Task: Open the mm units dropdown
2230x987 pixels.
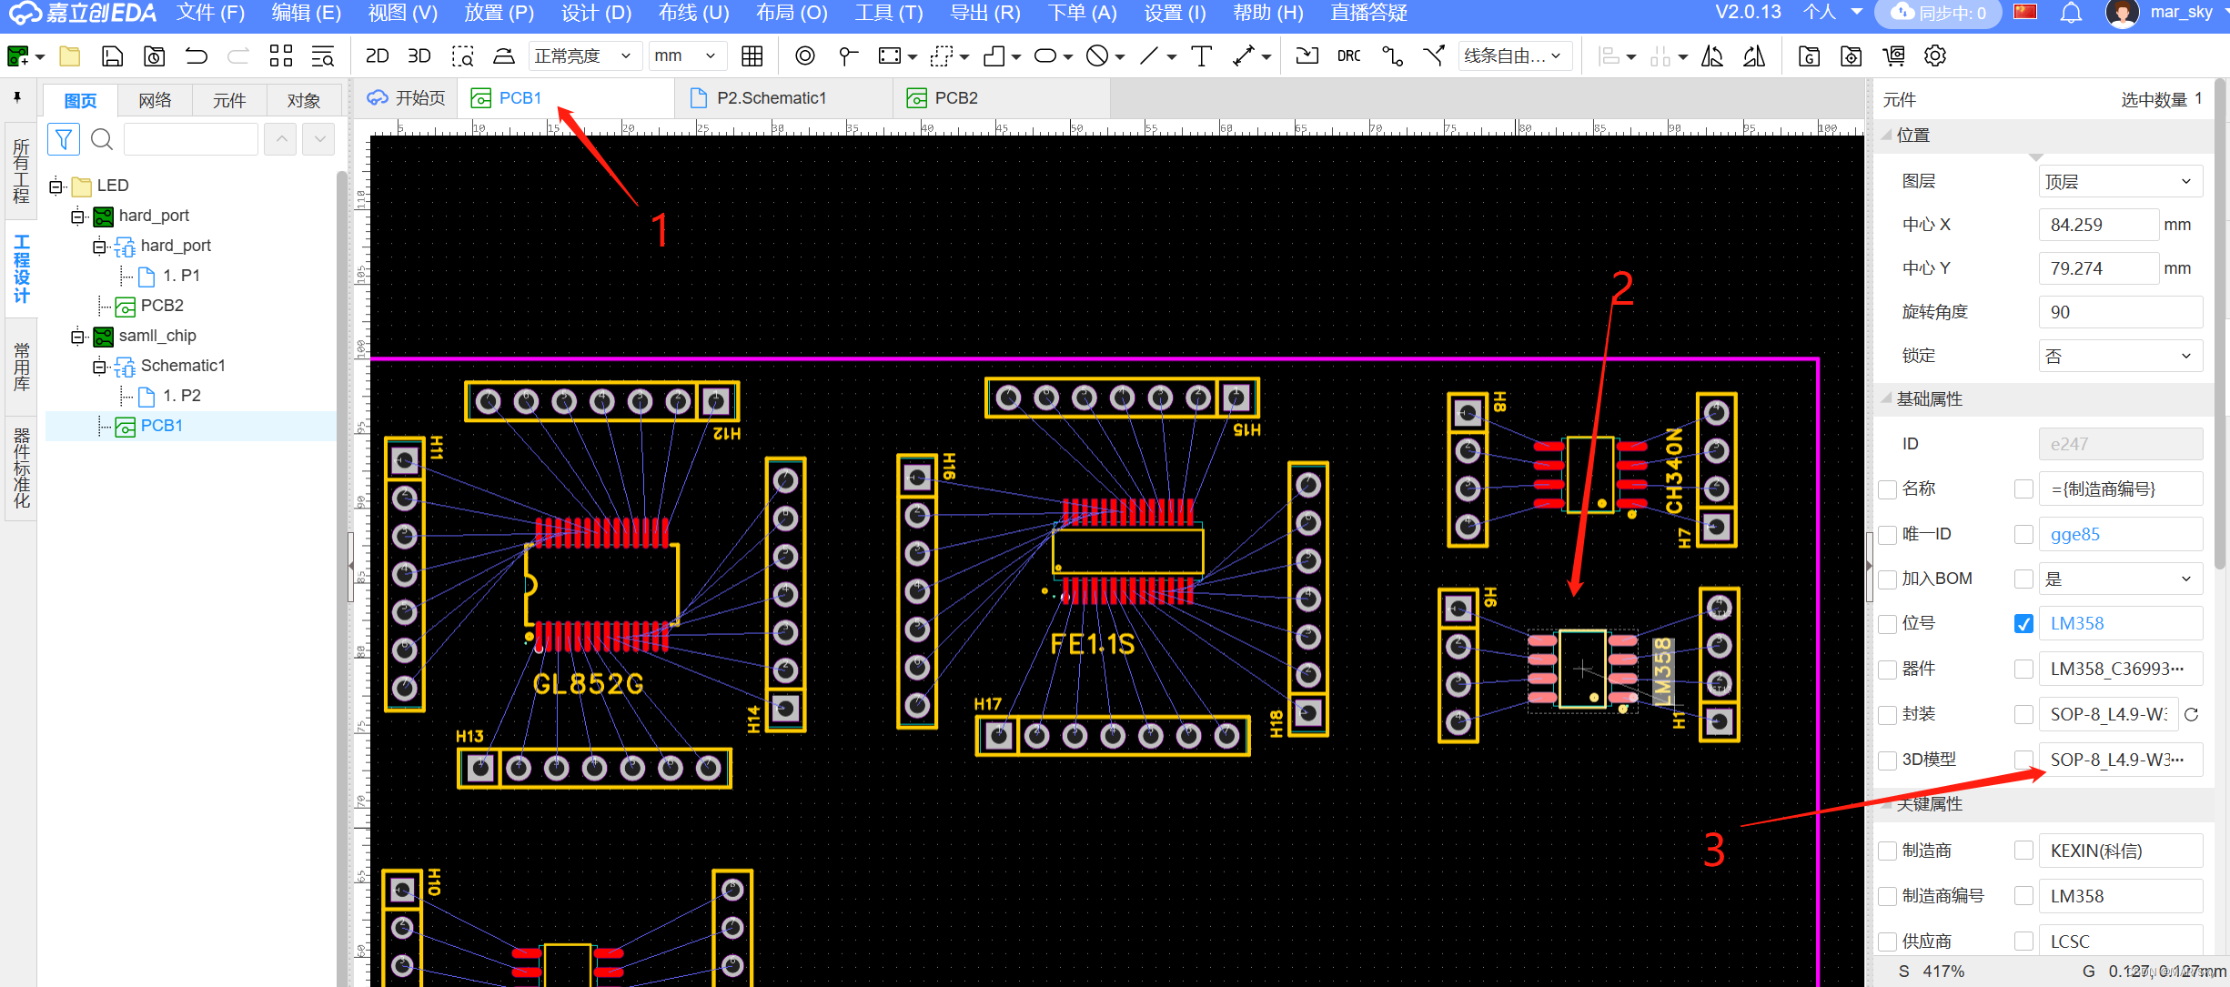Action: coord(686,56)
